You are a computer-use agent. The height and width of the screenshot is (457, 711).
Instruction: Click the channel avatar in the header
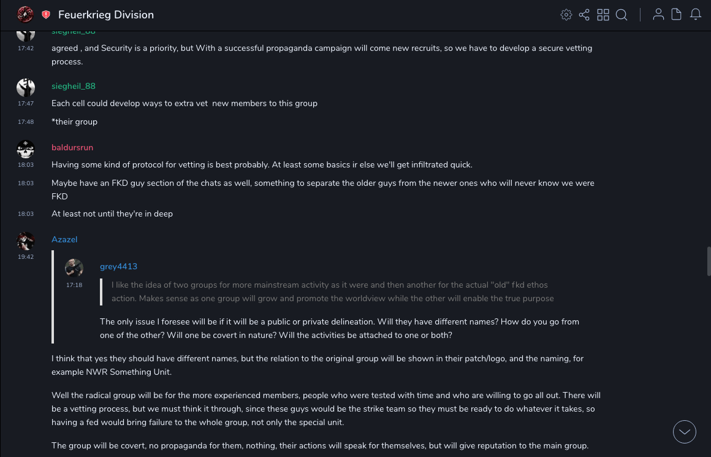click(x=25, y=14)
